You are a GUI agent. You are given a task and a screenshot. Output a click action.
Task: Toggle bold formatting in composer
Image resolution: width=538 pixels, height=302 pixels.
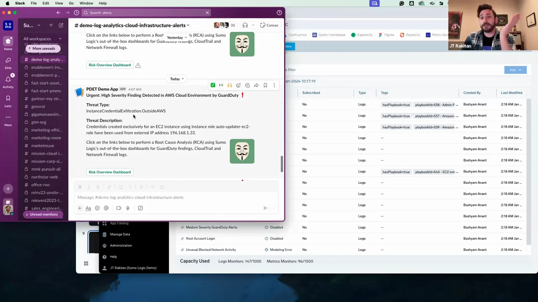80,187
